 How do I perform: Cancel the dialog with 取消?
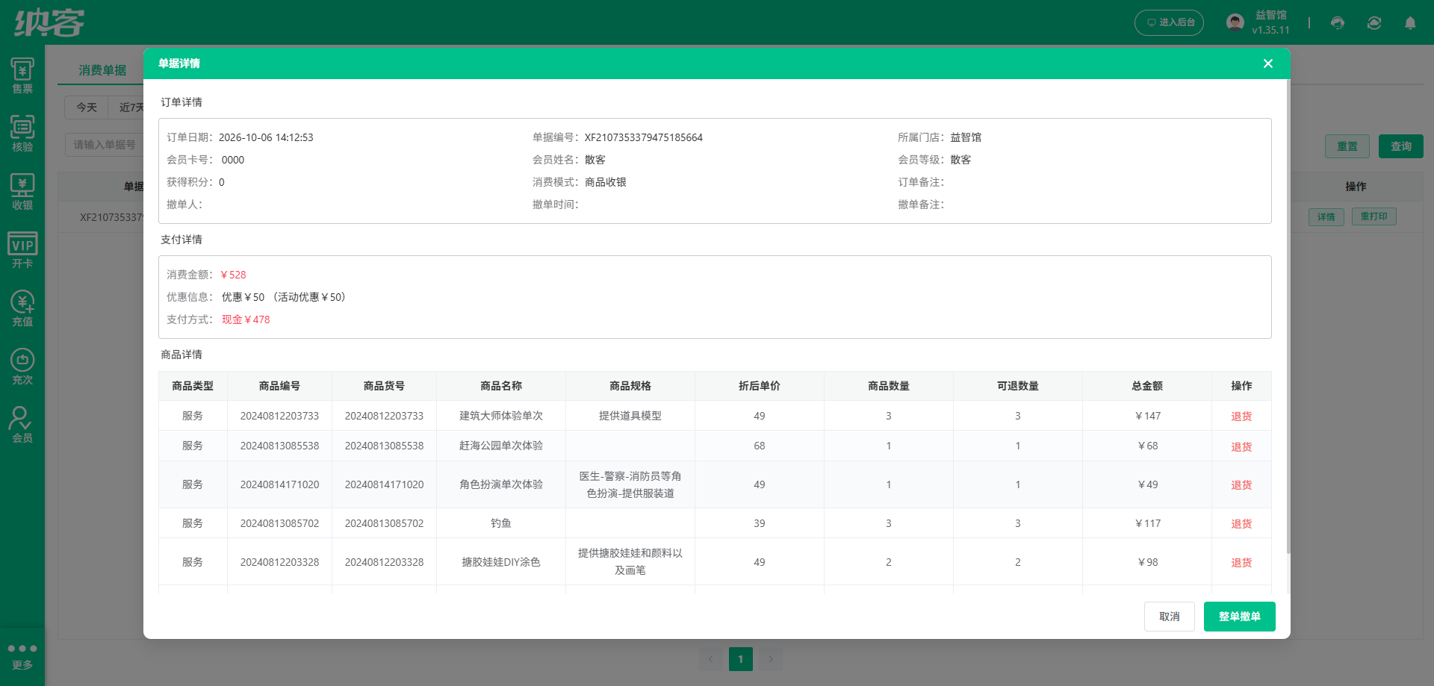point(1170,617)
